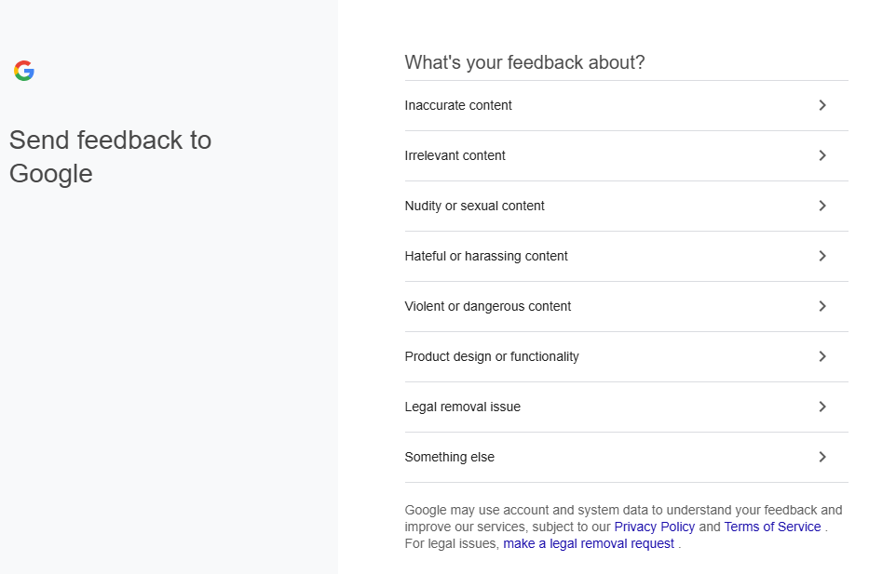
Task: Open the Terms of Service link
Action: pos(772,527)
